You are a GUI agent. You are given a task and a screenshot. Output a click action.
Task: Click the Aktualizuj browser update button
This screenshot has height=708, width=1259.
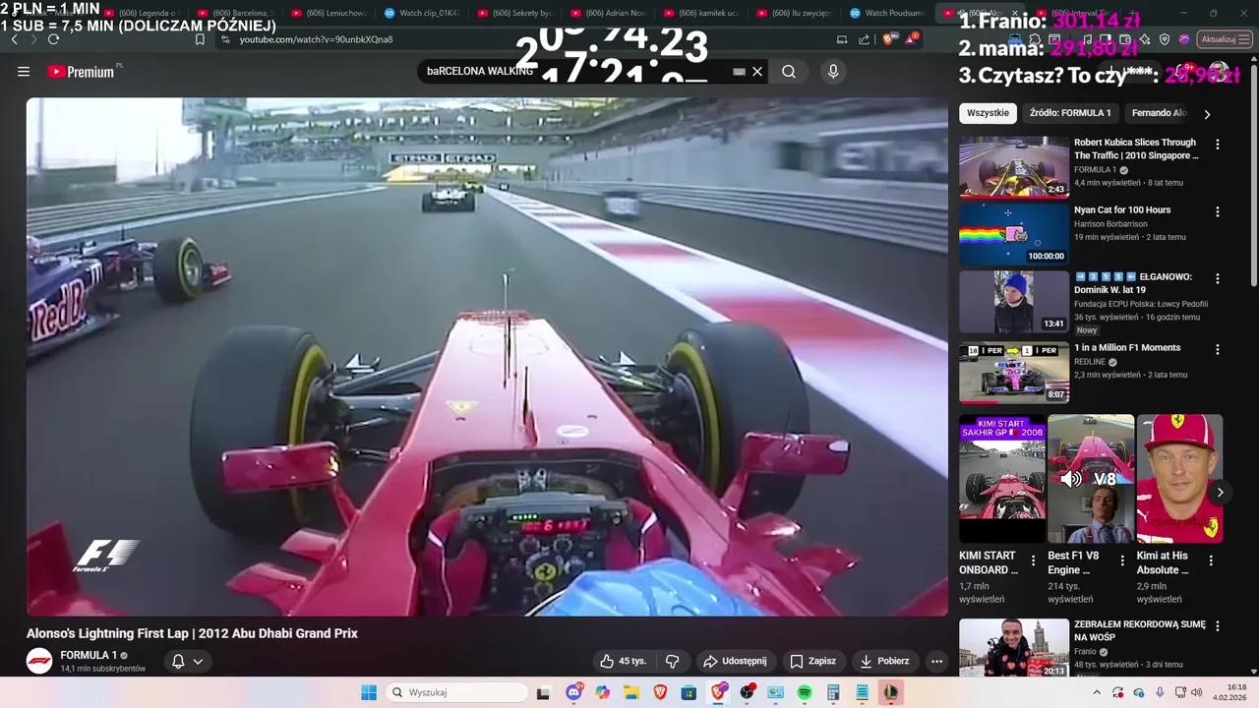click(1224, 39)
